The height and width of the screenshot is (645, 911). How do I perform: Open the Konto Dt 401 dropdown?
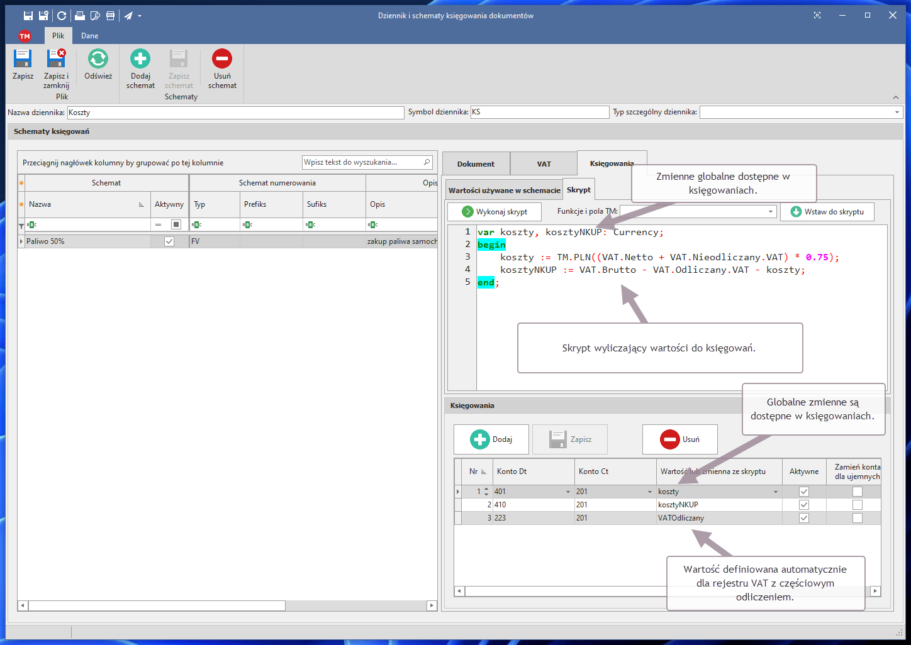coord(568,492)
